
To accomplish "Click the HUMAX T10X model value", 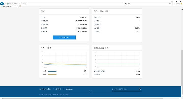I will [83, 17].
